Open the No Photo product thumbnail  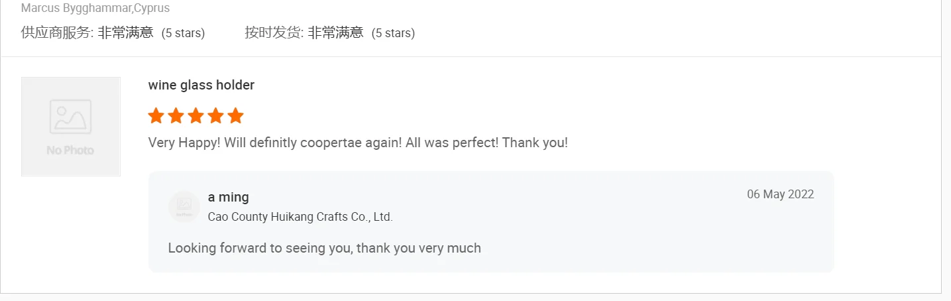[71, 127]
